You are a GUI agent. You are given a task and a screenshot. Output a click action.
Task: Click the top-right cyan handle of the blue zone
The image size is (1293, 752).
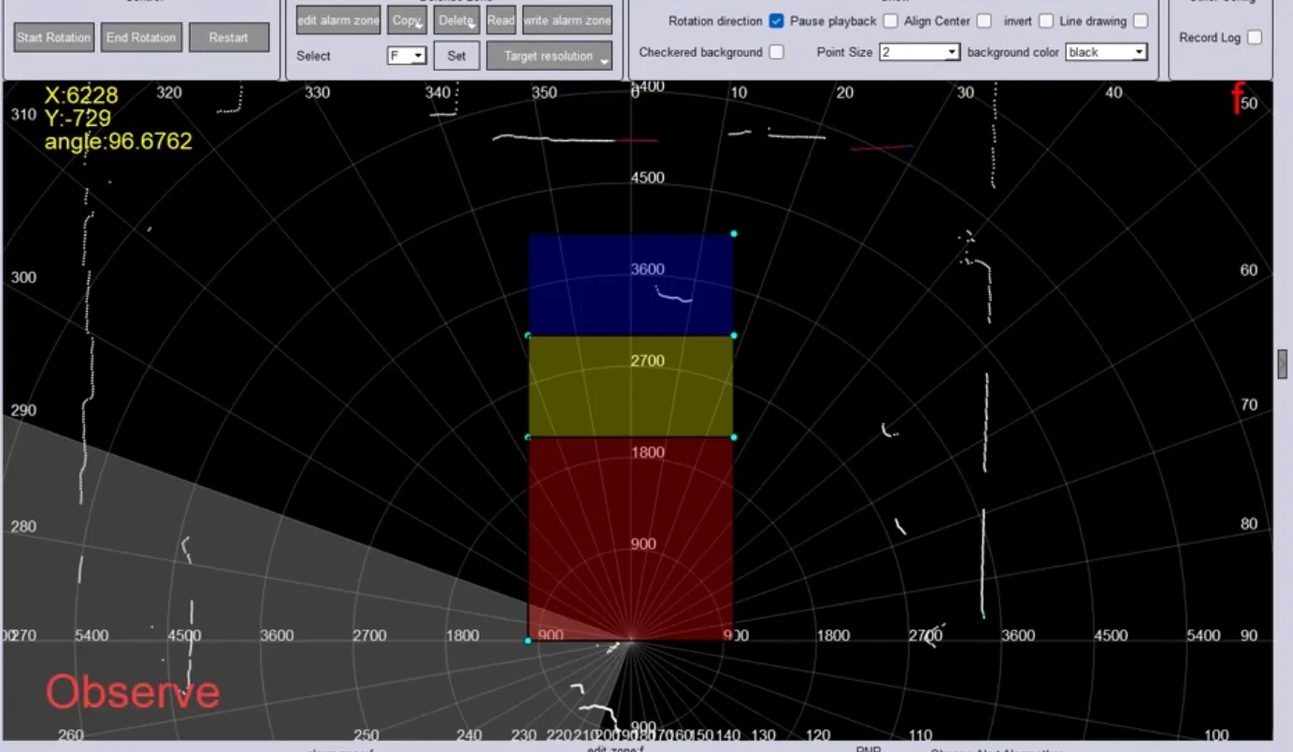[x=734, y=234]
